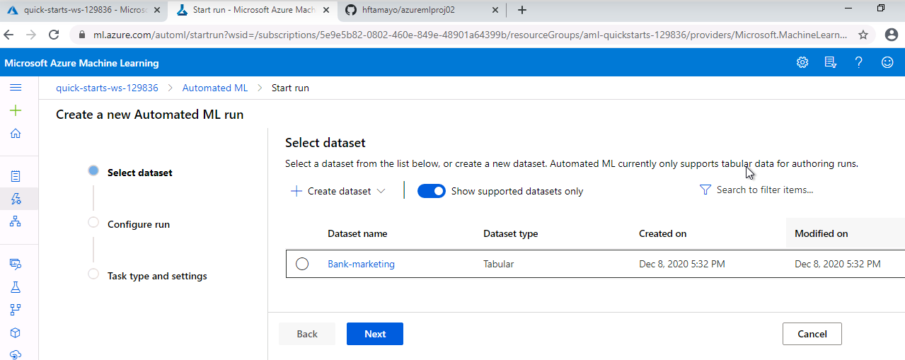Click Select dataset wizard step

click(x=139, y=173)
